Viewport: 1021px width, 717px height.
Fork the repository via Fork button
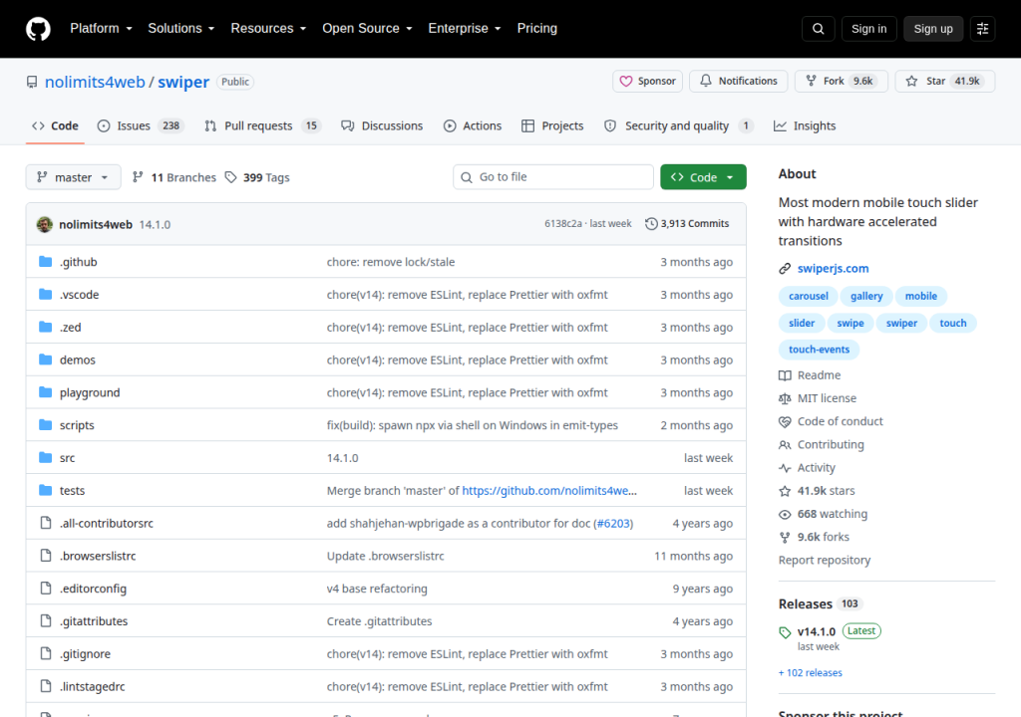[x=842, y=82]
